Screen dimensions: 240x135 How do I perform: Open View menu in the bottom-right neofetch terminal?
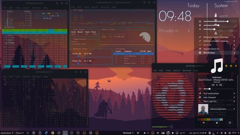click(x=168, y=70)
